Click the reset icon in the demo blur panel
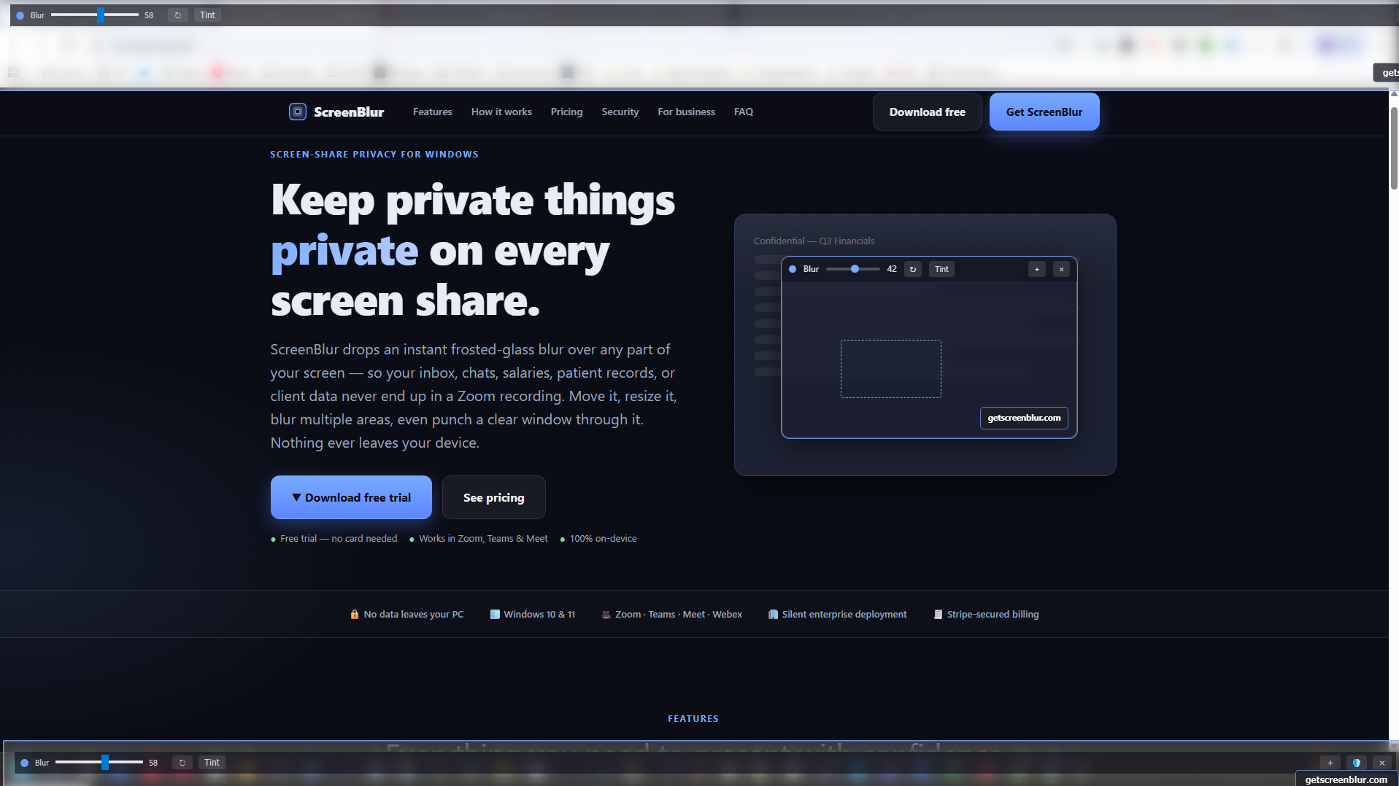This screenshot has height=786, width=1399. click(x=913, y=269)
